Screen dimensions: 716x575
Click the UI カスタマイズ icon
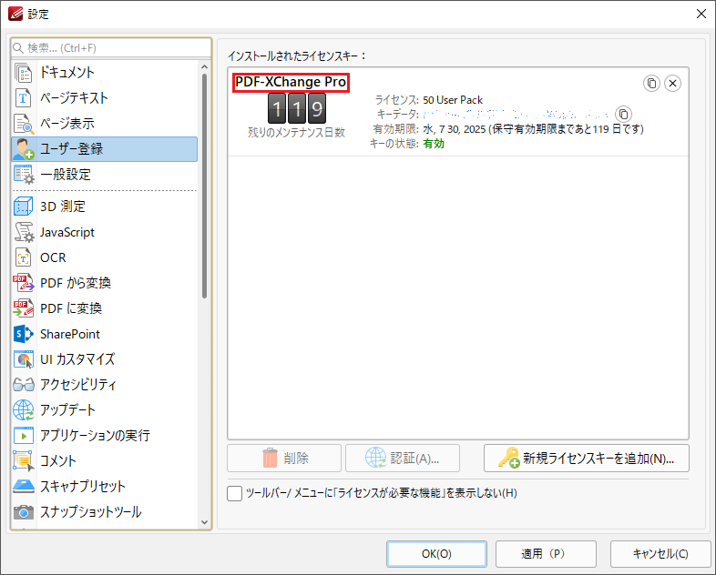point(24,359)
